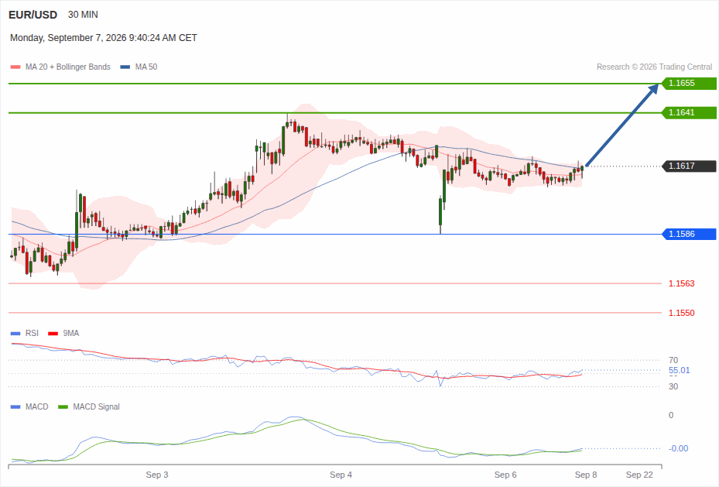
Task: Click the Sep 4 date axis marker
Action: (341, 475)
